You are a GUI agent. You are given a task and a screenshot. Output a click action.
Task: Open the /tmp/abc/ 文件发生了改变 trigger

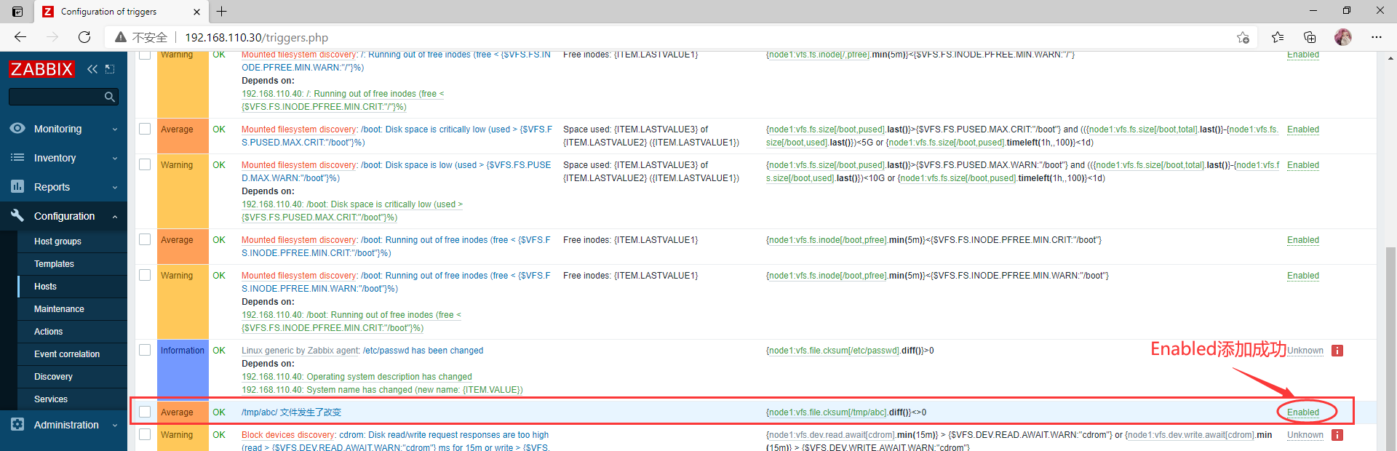291,412
